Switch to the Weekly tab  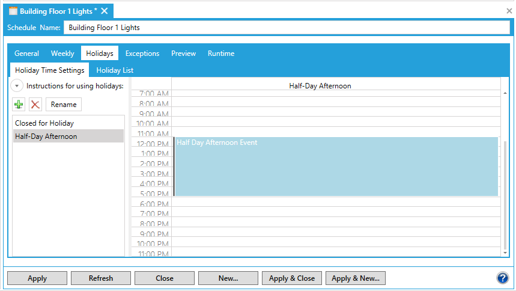point(62,54)
